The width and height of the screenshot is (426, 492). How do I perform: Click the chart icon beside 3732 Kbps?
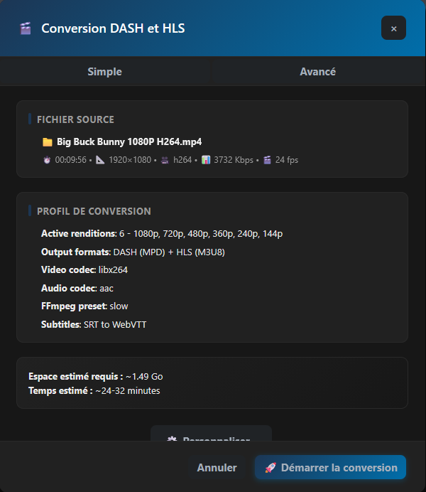(206, 160)
